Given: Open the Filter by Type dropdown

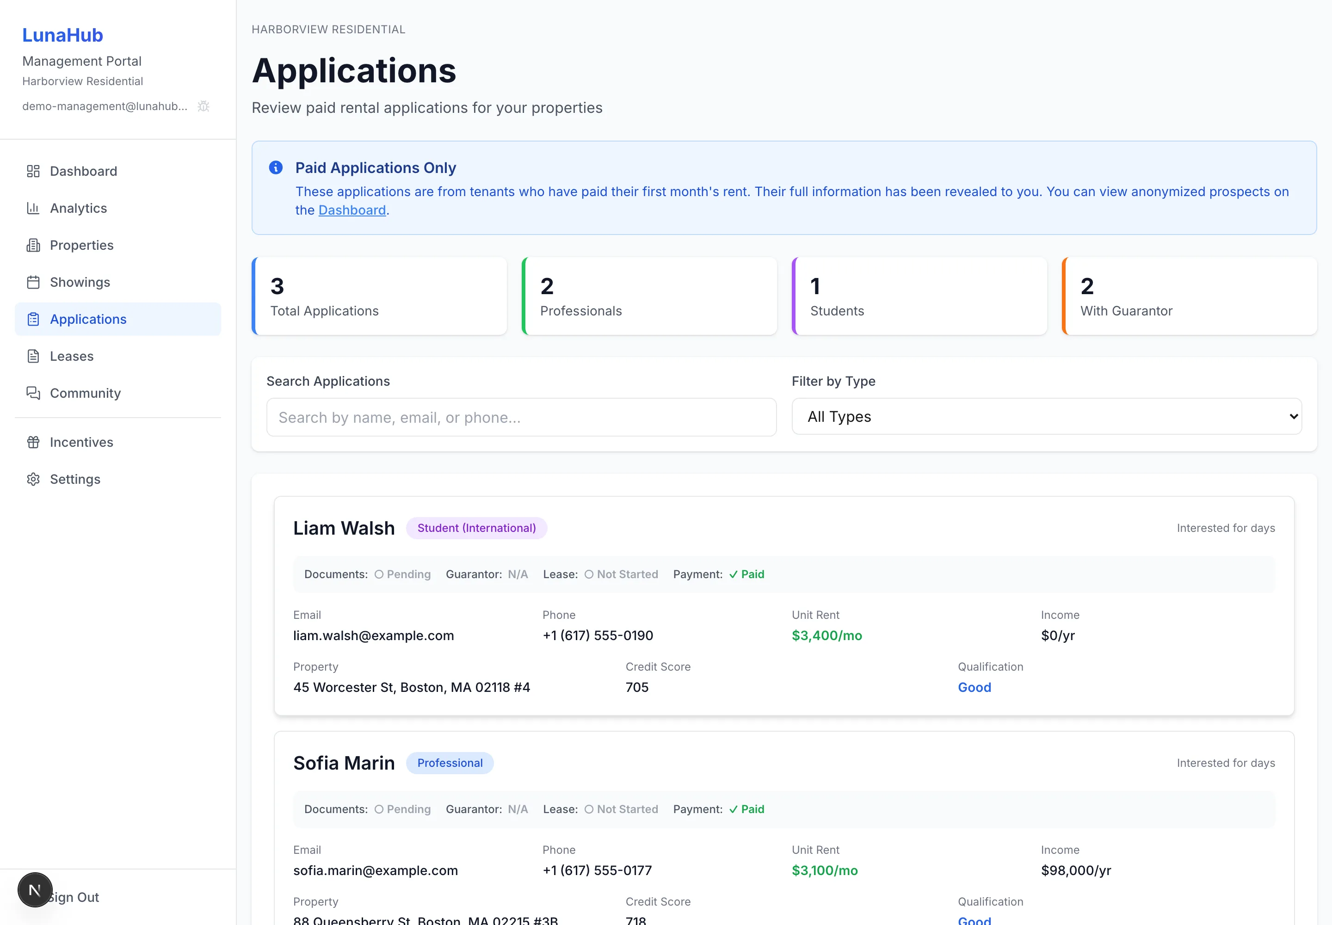Looking at the screenshot, I should click(1046, 417).
